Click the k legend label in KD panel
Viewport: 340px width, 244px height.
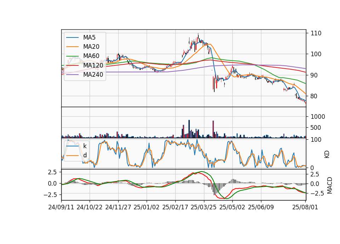pos(85,146)
